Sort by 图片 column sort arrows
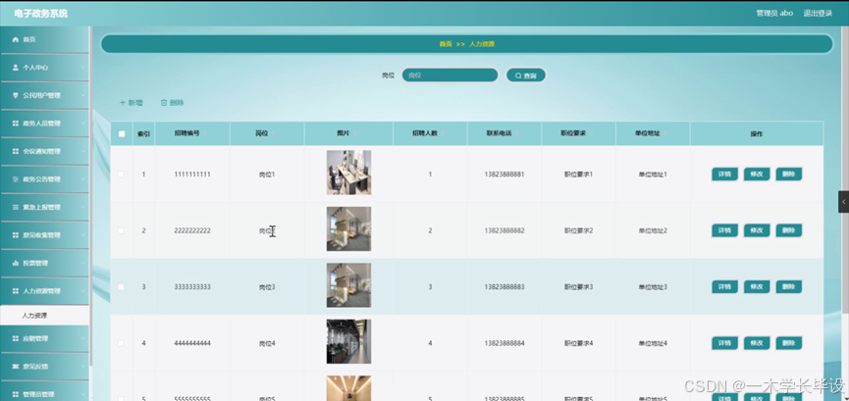849x401 pixels. [354, 133]
